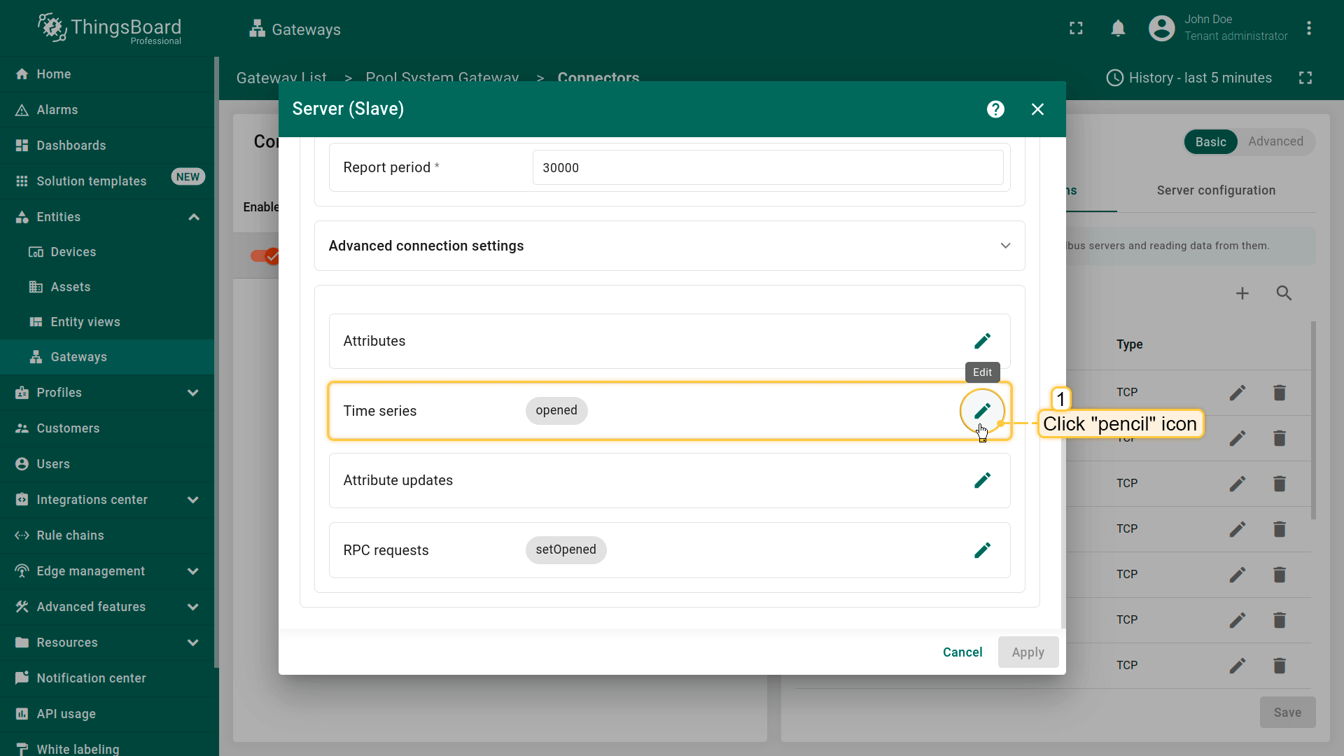Click the add connector plus icon
Image resolution: width=1344 pixels, height=756 pixels.
coord(1242,293)
